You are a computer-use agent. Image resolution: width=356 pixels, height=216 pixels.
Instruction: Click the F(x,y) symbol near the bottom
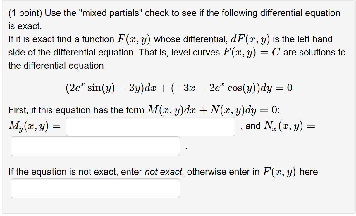[x=279, y=172]
